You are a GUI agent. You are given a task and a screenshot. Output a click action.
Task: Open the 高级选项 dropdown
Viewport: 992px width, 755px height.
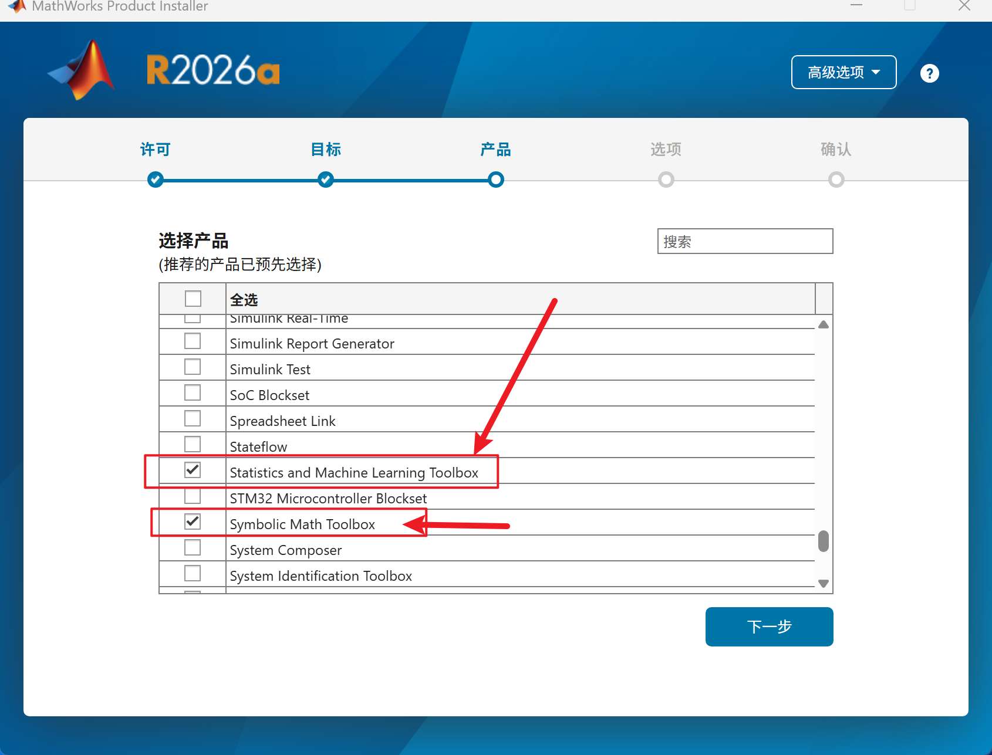(843, 72)
